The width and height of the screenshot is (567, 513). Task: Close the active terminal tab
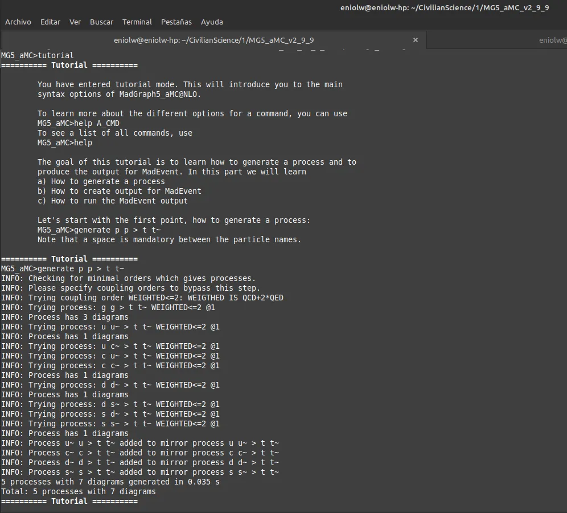click(416, 40)
